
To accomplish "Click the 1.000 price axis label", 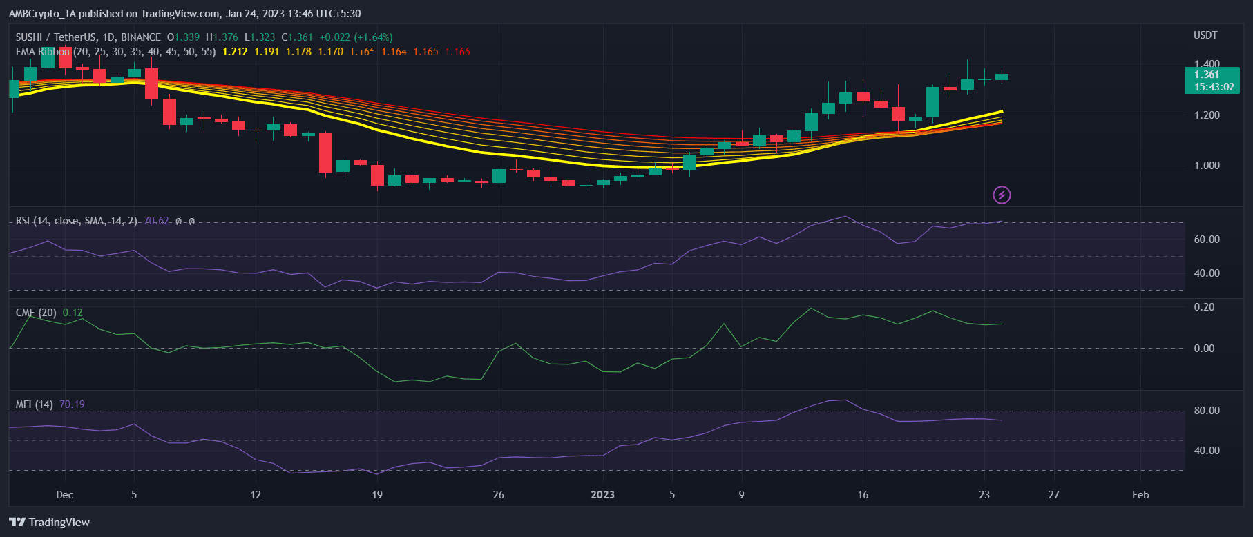I will (x=1207, y=166).
